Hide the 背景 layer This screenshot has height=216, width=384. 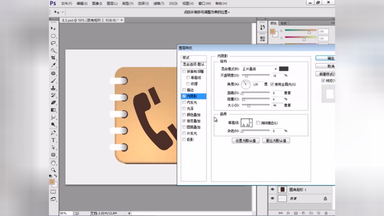(x=272, y=198)
